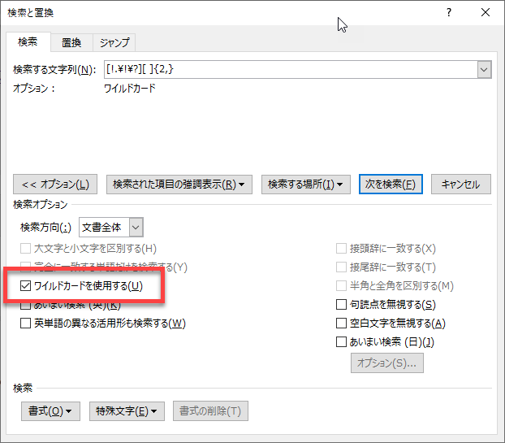505x443 pixels.
Task: Open 検索された項目の強調表示 dropdown
Action: coord(179,184)
